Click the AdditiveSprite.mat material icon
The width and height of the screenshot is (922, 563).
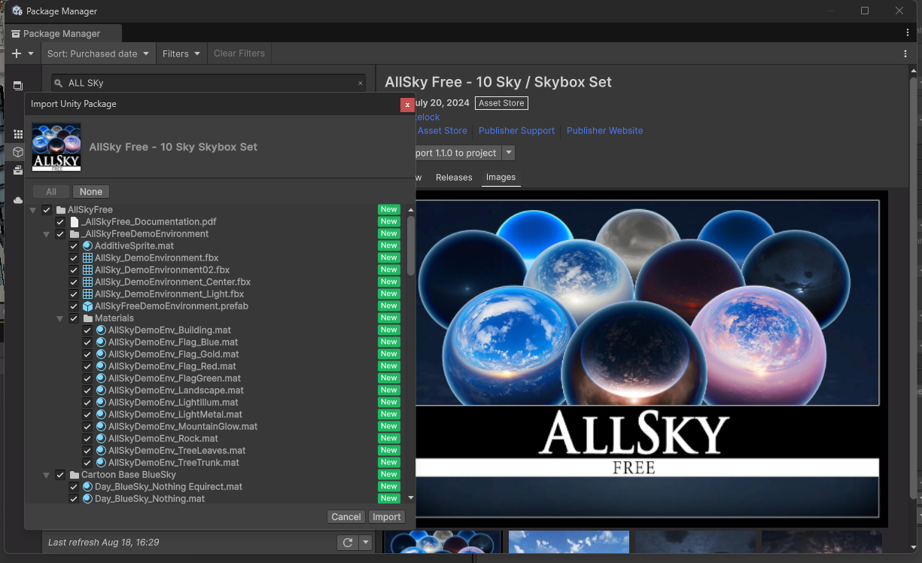click(x=87, y=246)
